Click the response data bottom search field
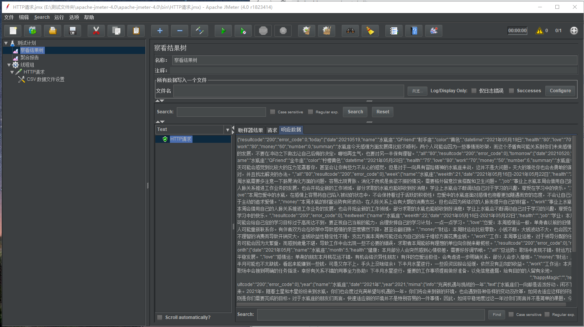This screenshot has height=327, width=584. [x=372, y=315]
